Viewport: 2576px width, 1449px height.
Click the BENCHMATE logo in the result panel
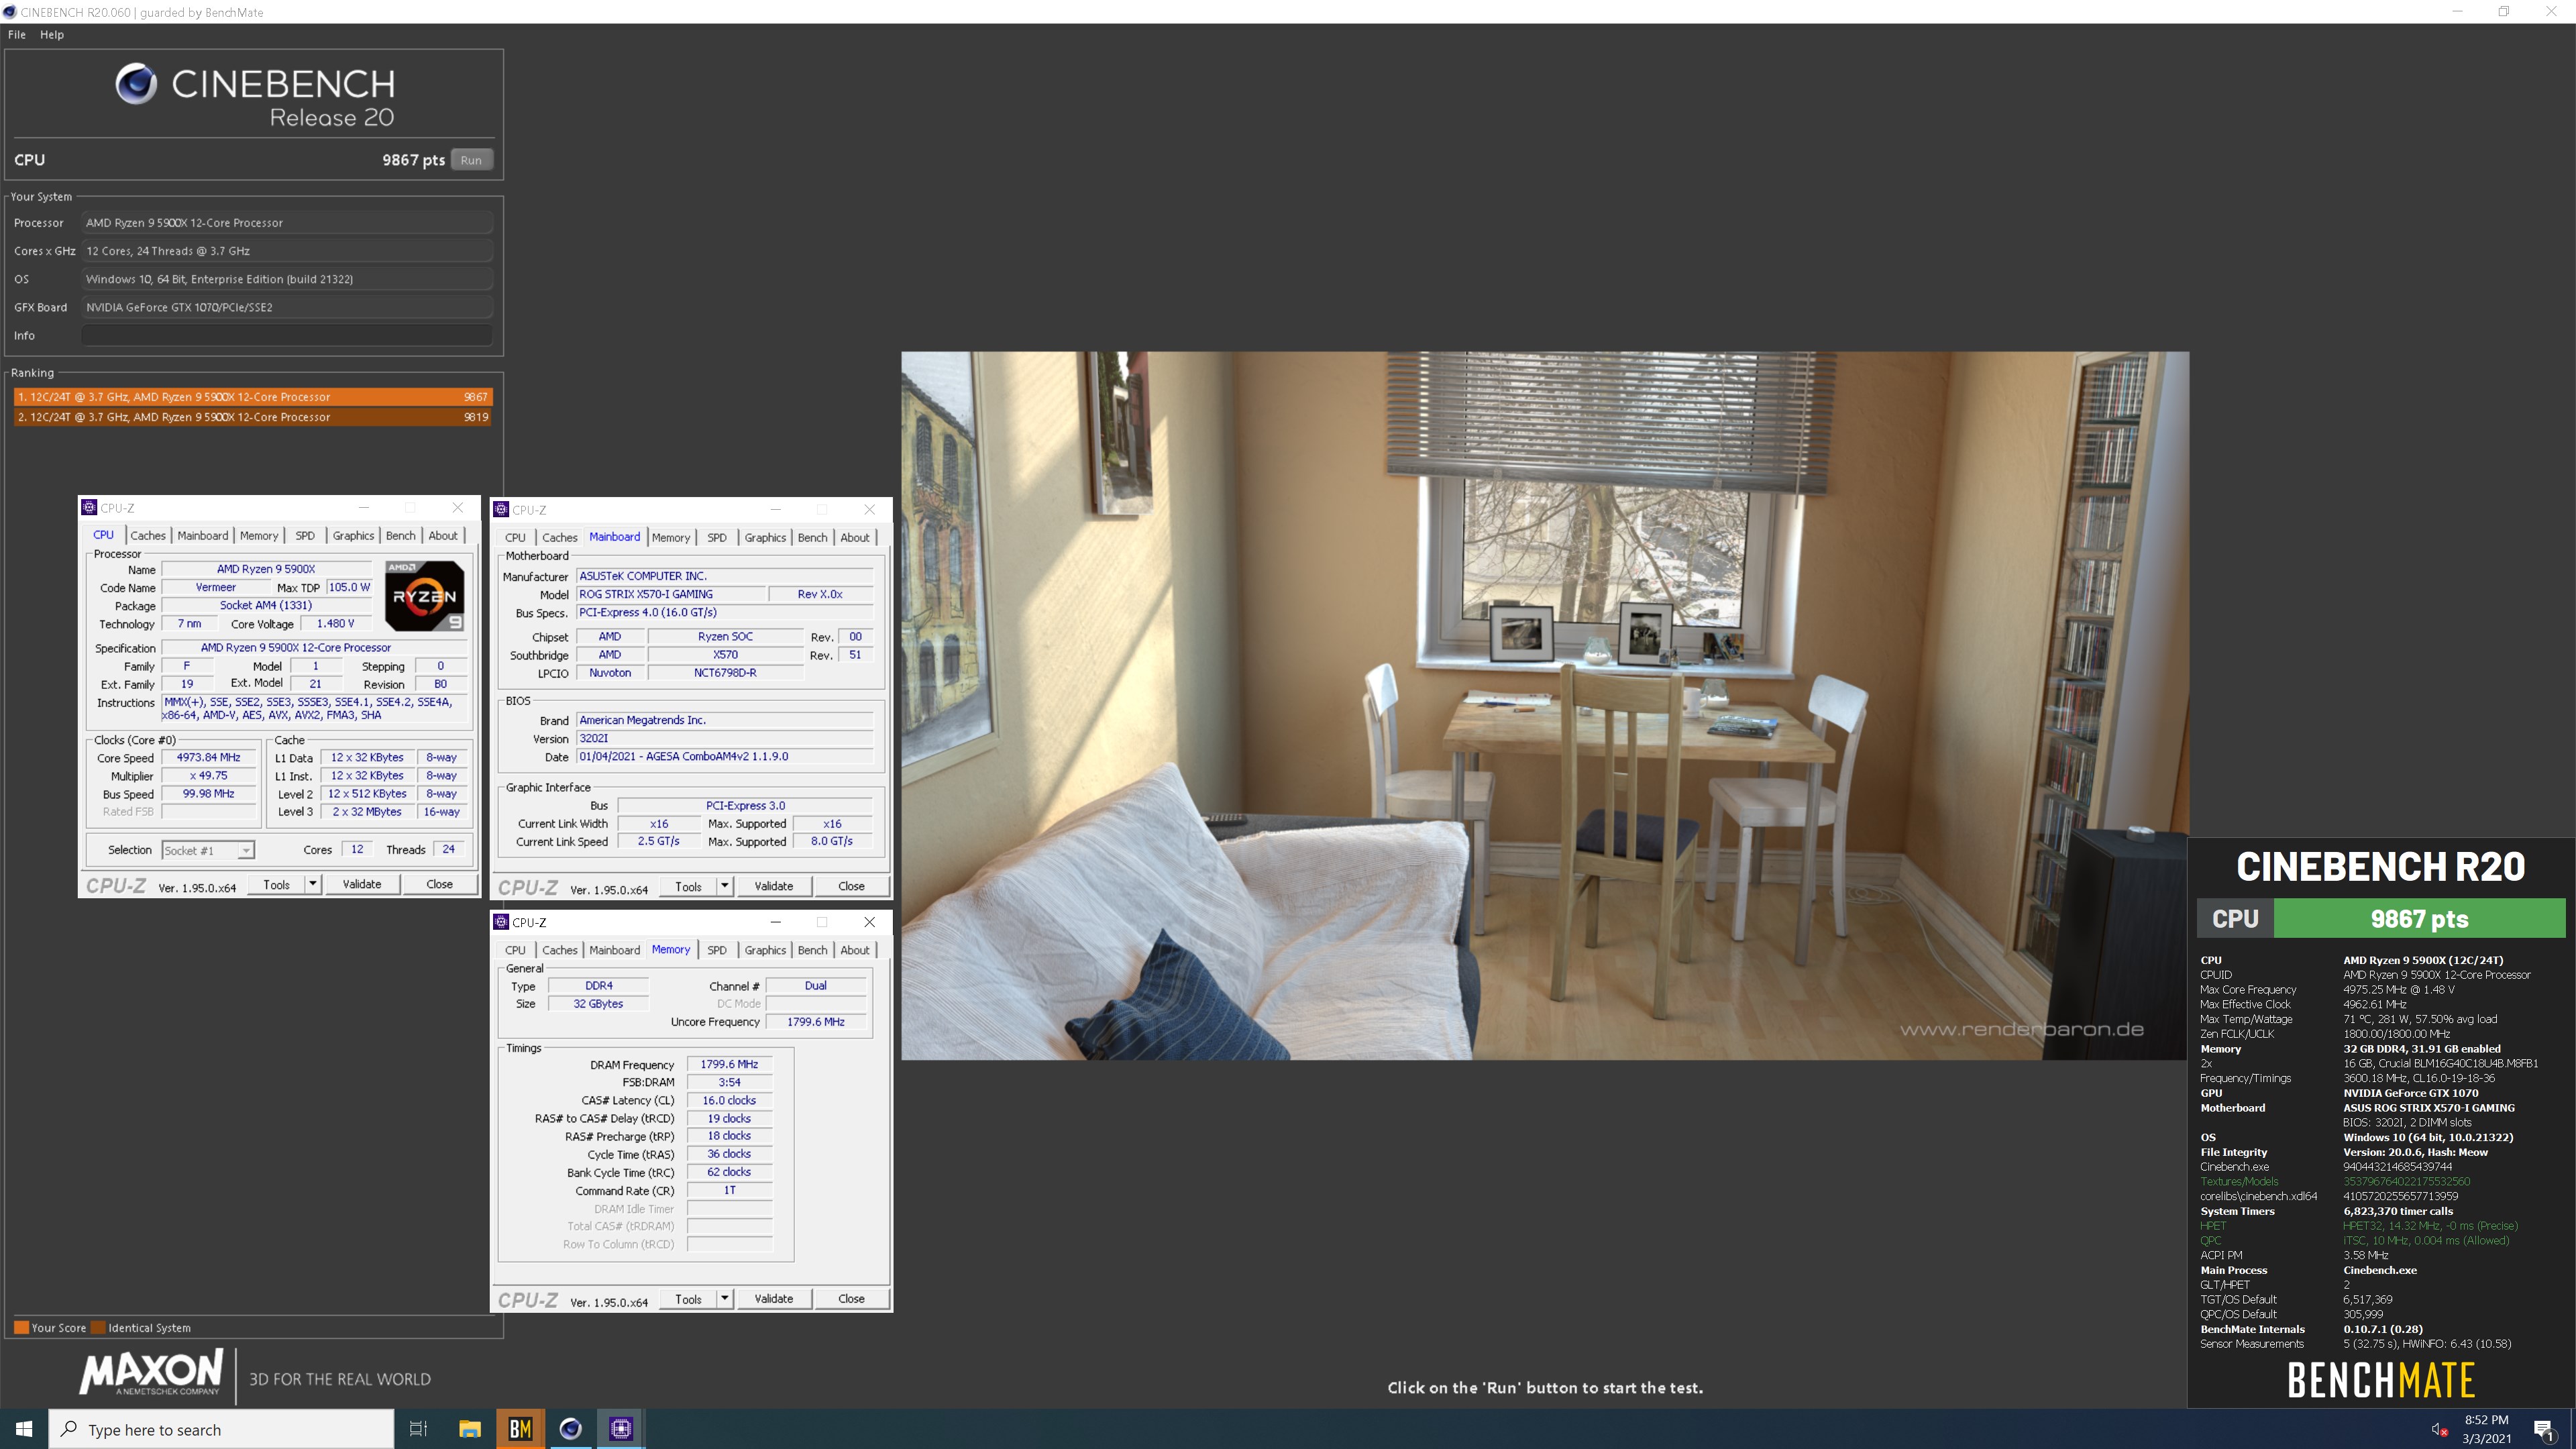[2381, 1380]
